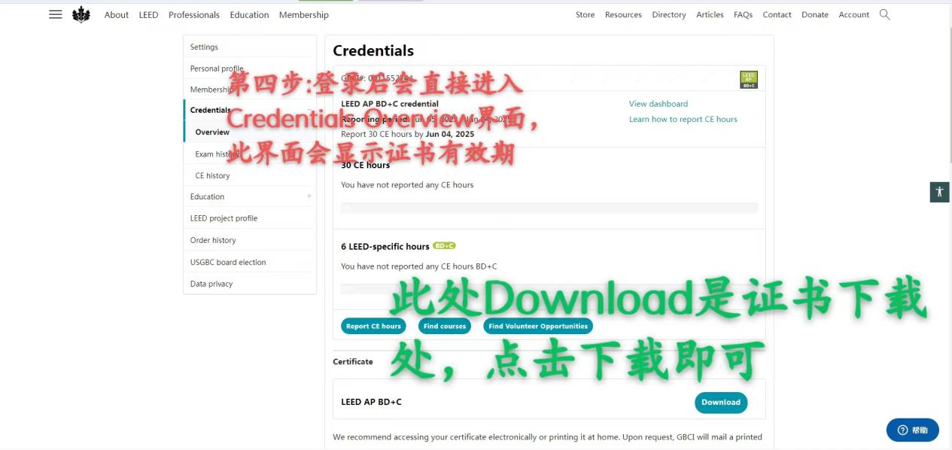Open the site search magnifier
This screenshot has height=450, width=952.
(x=885, y=14)
